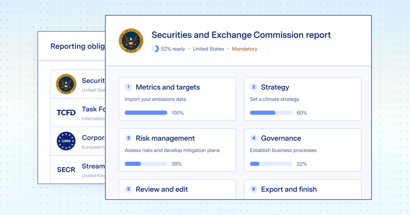Select the United States region indicator

click(208, 49)
